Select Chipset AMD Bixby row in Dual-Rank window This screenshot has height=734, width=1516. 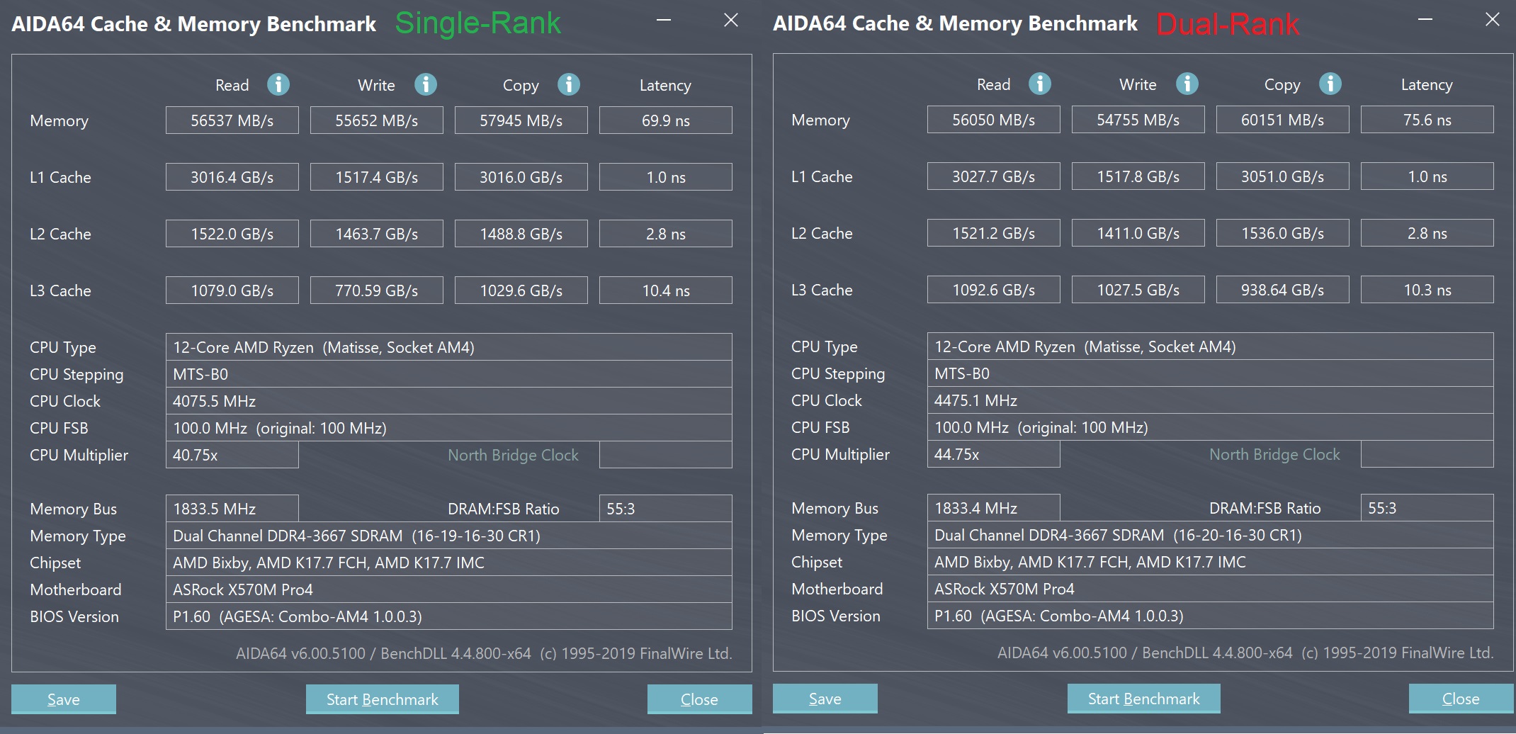click(1211, 562)
